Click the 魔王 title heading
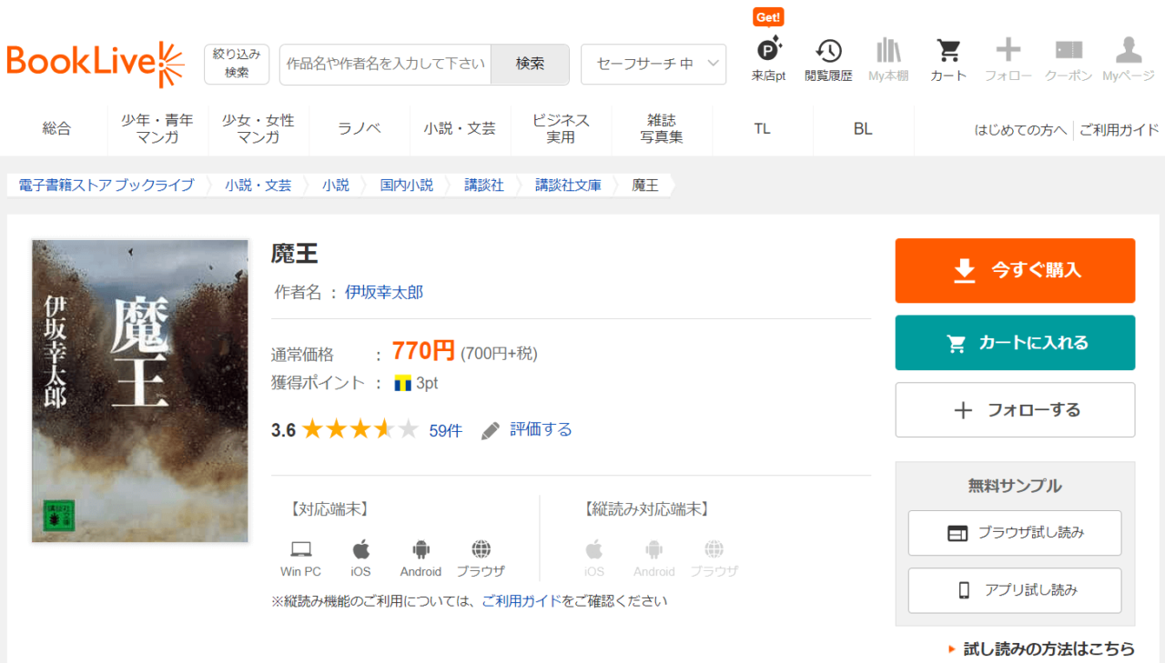The width and height of the screenshot is (1165, 663). coord(295,254)
